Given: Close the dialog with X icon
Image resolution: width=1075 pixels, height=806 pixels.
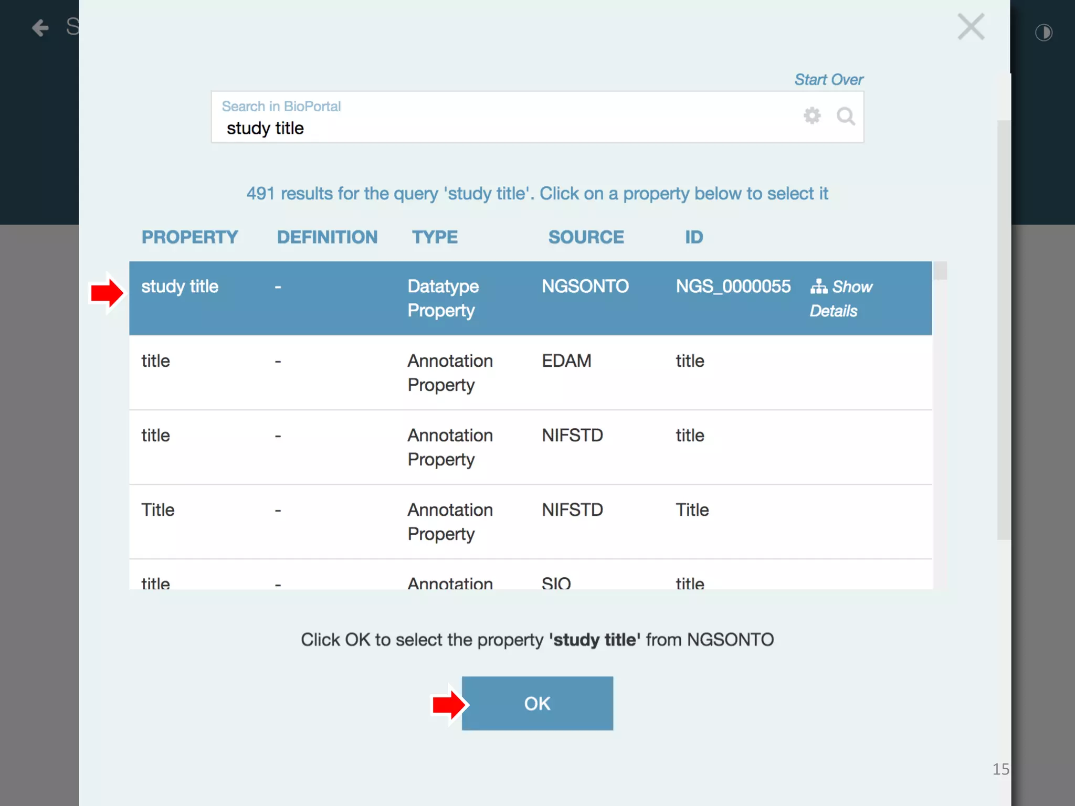Looking at the screenshot, I should (x=971, y=27).
